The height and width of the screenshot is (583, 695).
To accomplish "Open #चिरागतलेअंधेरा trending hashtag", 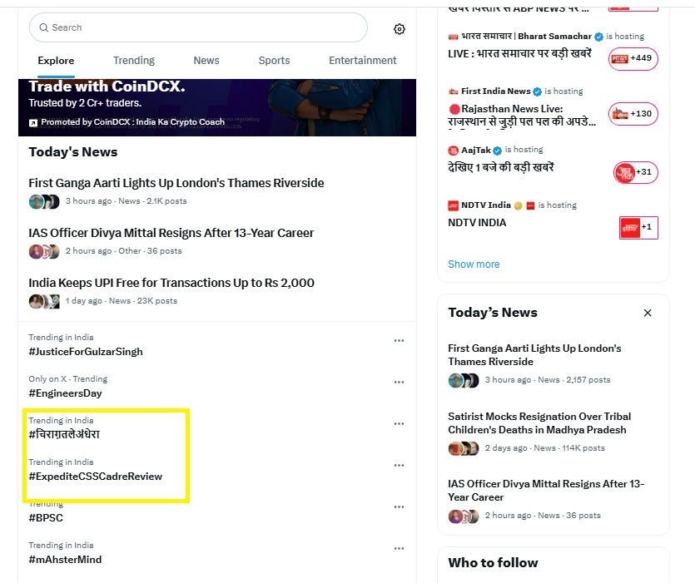I will (x=64, y=435).
